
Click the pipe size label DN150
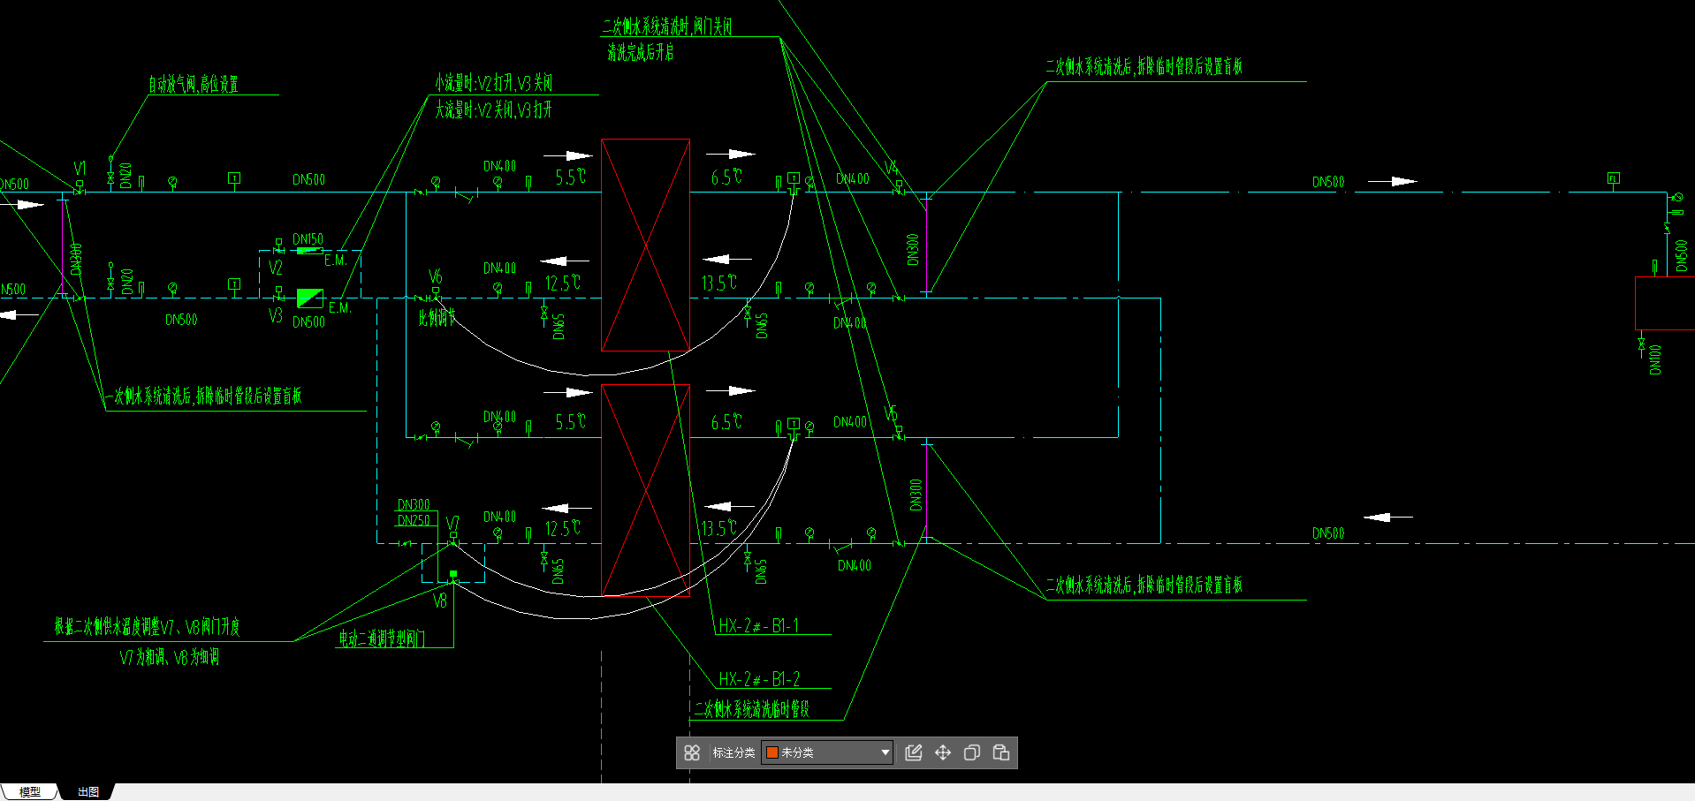pyautogui.click(x=308, y=239)
